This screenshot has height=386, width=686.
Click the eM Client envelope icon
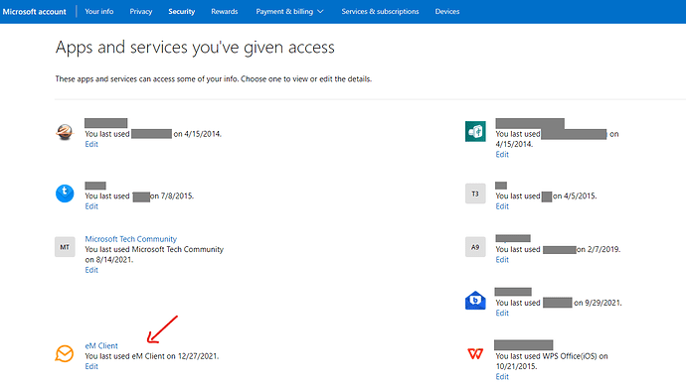[65, 353]
